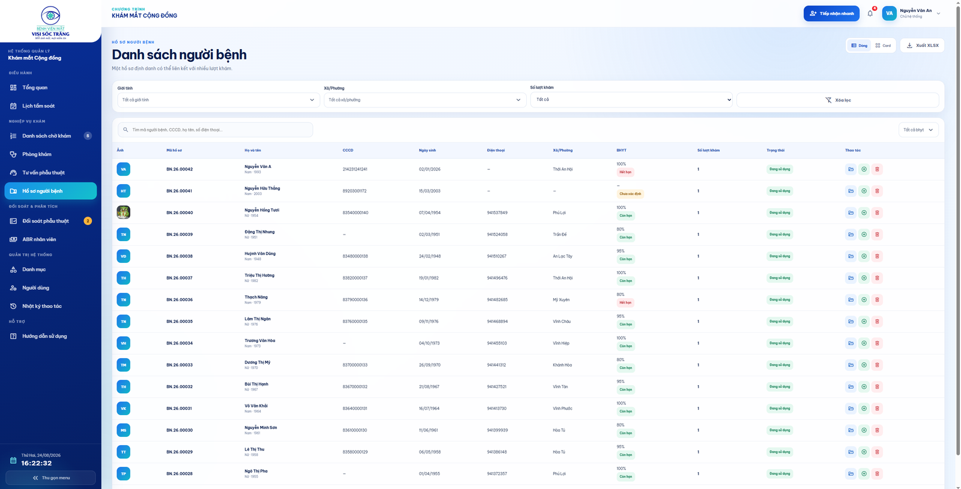Viewport: 961px width, 489px height.
Task: Click the Tiếp nhận nhanh button
Action: (x=831, y=13)
